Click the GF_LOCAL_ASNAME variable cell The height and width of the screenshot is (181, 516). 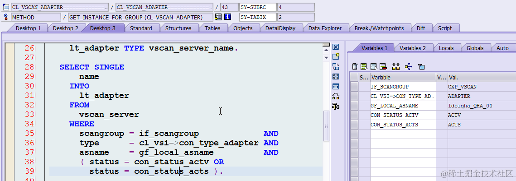pos(403,106)
